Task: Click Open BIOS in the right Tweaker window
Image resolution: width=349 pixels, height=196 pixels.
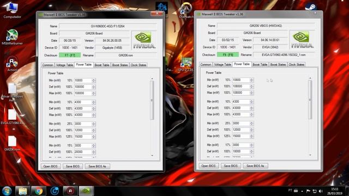Action: (208, 166)
